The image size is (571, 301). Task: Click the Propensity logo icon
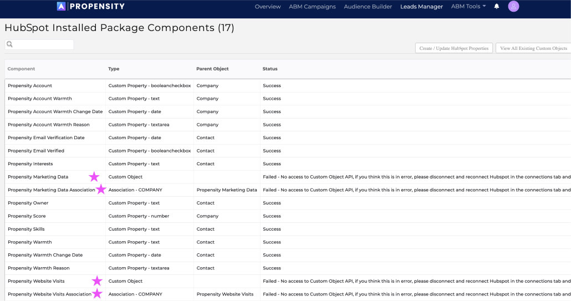click(x=61, y=6)
